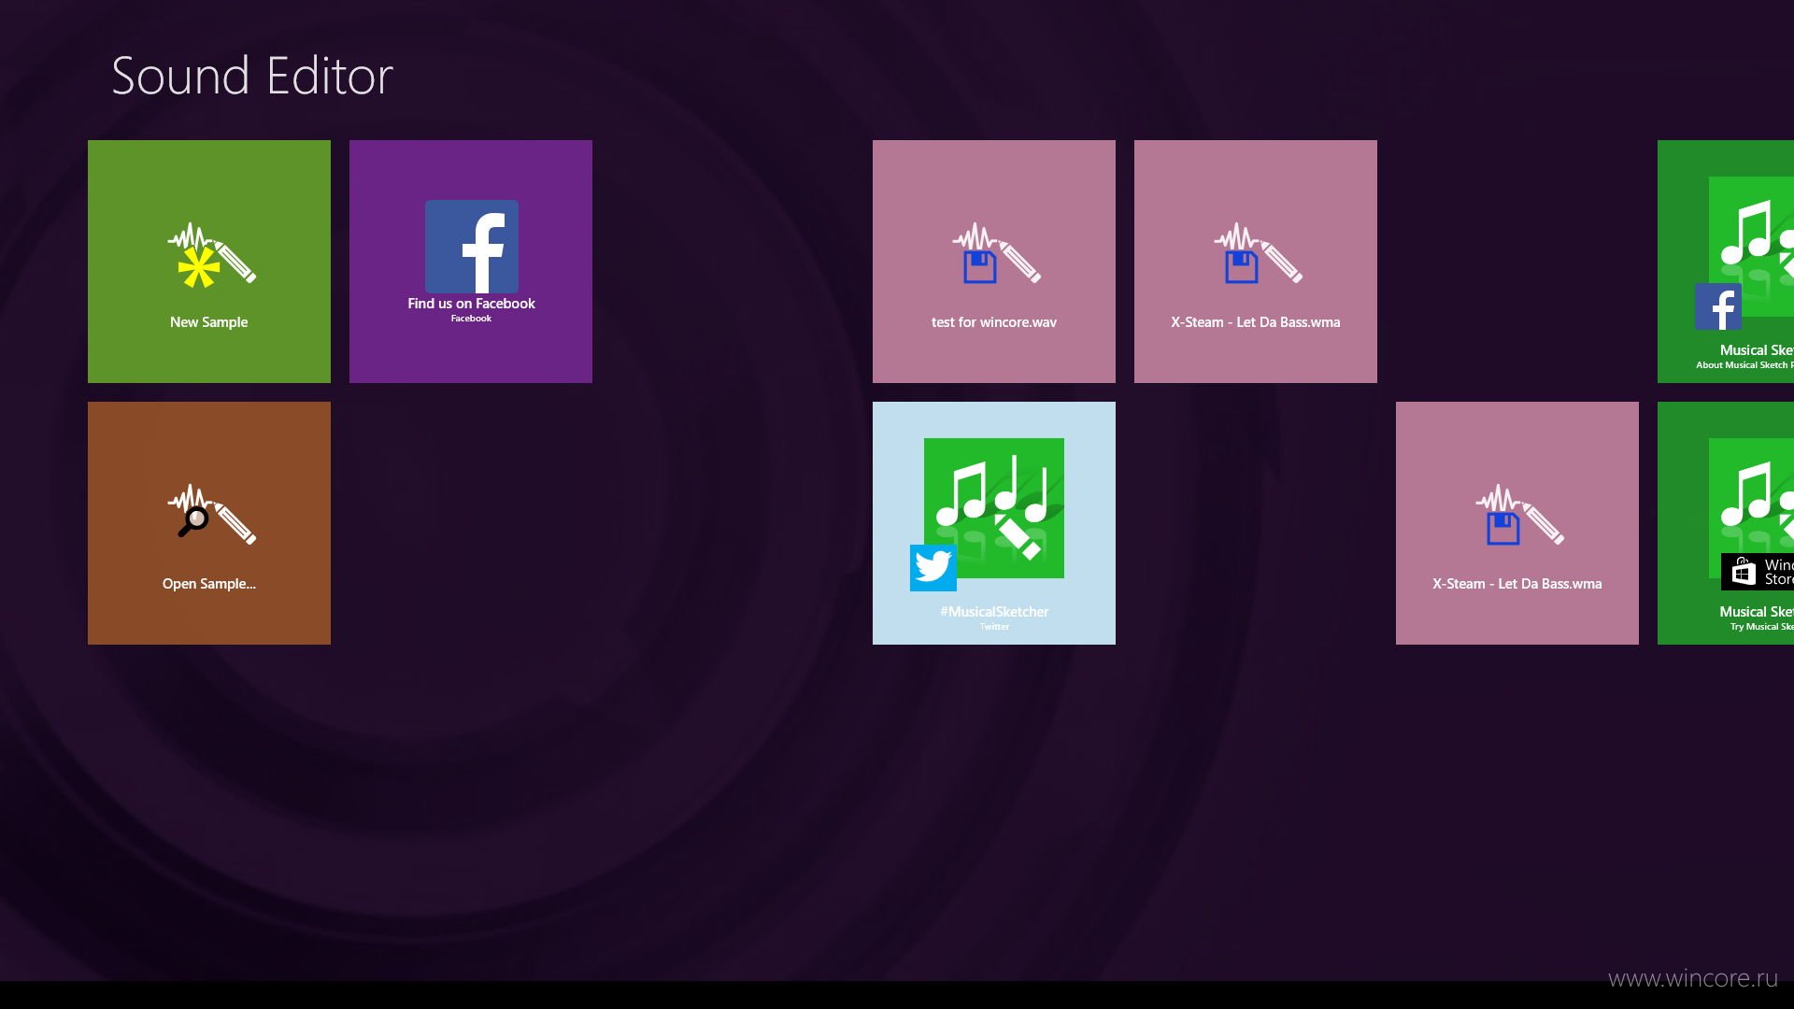Click the Sound Editor page title
Image resolution: width=1794 pixels, height=1009 pixels.
coord(252,76)
